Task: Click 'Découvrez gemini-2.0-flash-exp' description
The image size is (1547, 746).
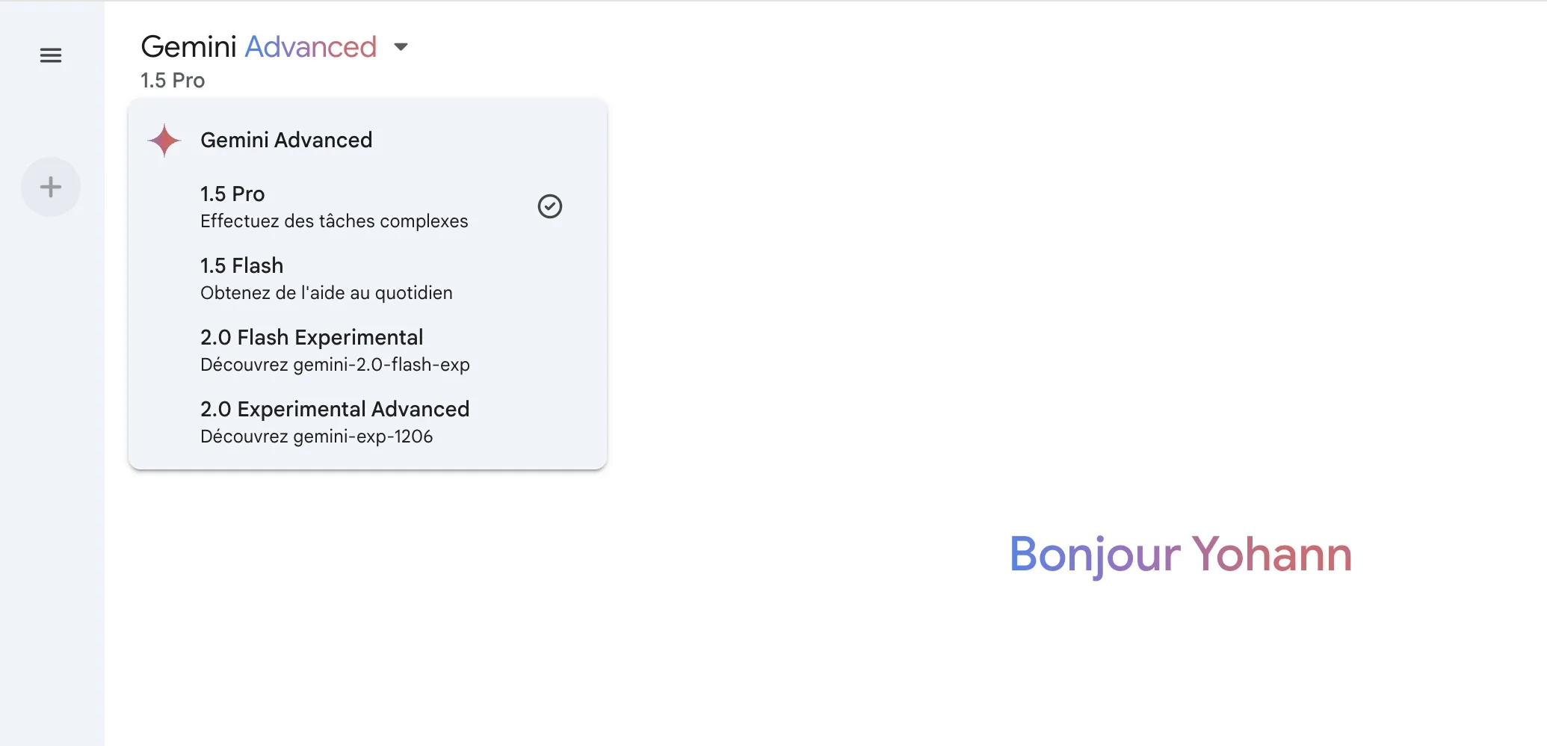Action: tap(335, 365)
